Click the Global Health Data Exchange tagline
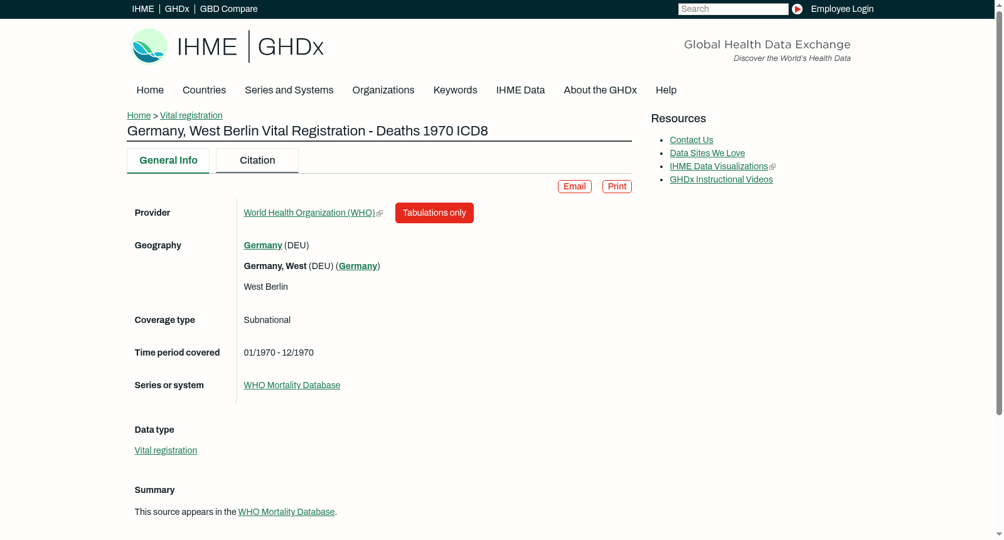Viewport: 1004px width, 540px height. pos(767,45)
